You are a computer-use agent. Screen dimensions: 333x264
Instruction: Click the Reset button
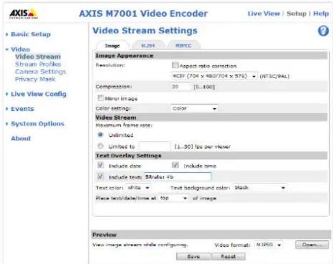coord(228,256)
